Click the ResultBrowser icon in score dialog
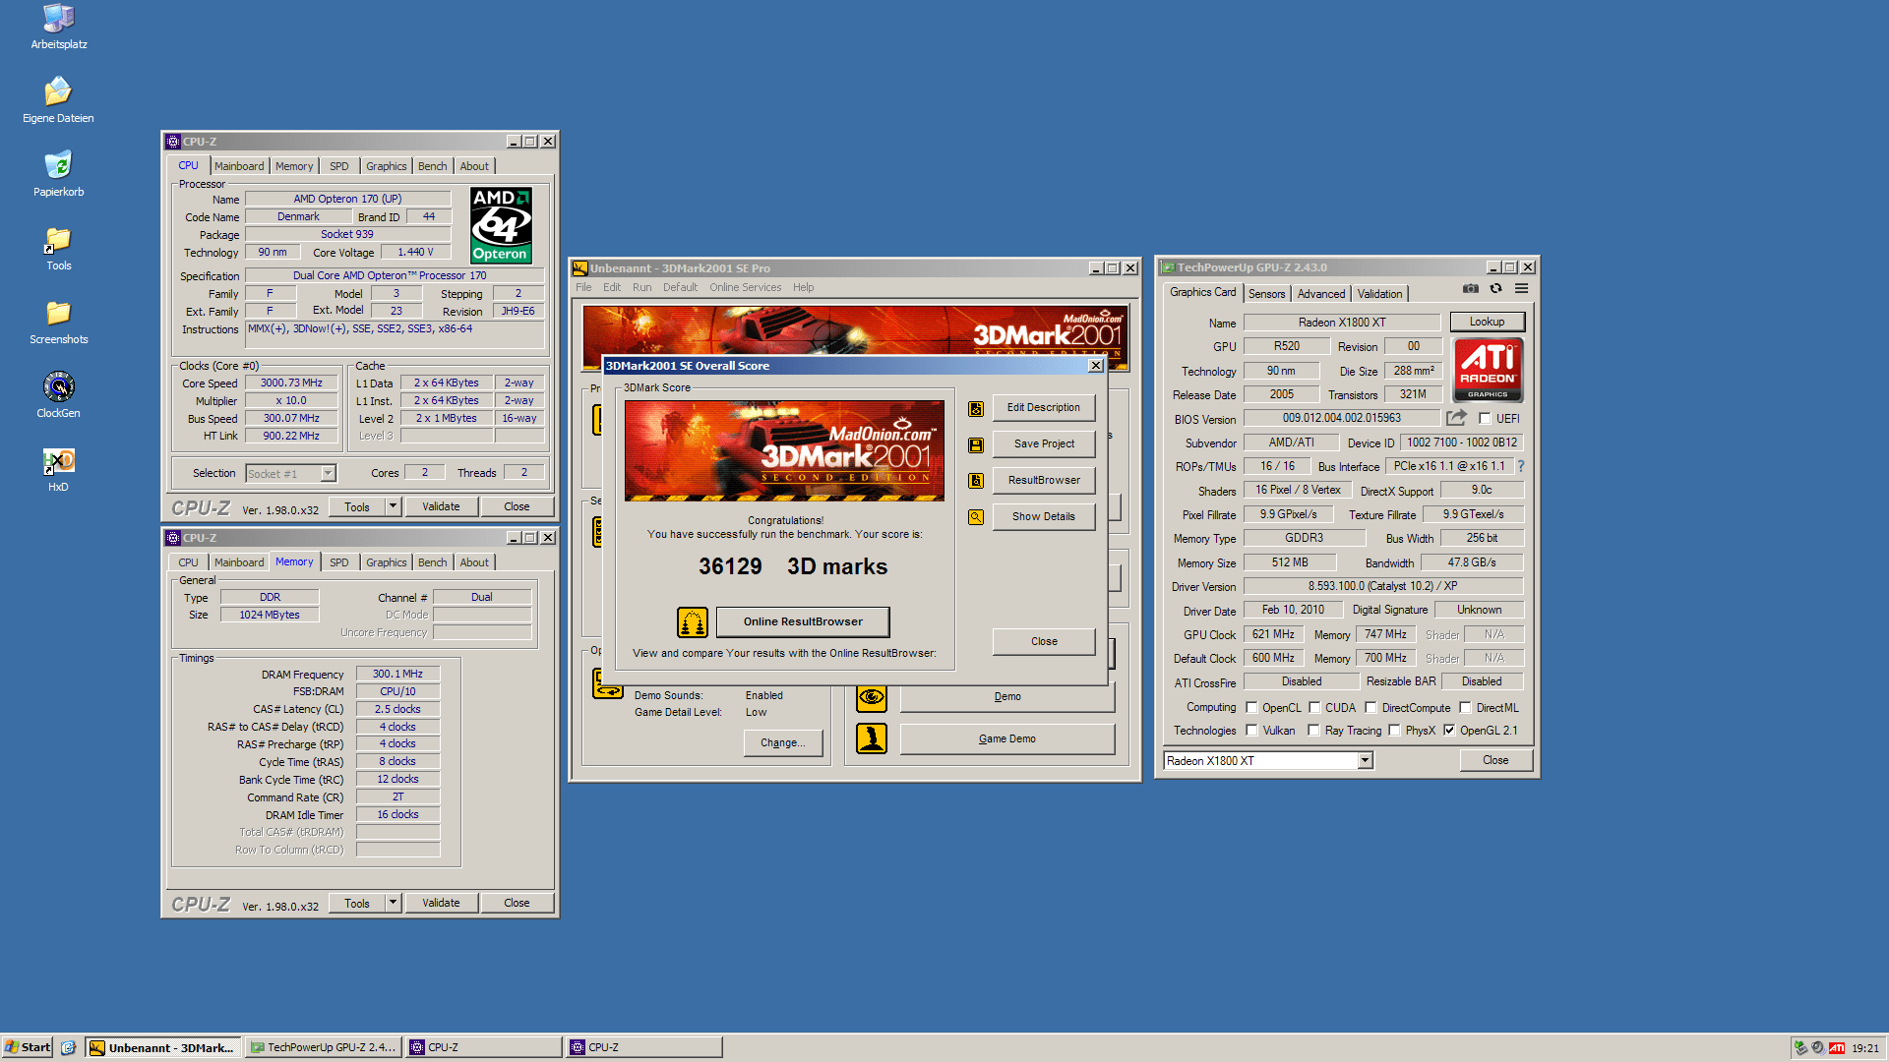The height and width of the screenshot is (1062, 1889). 976,481
